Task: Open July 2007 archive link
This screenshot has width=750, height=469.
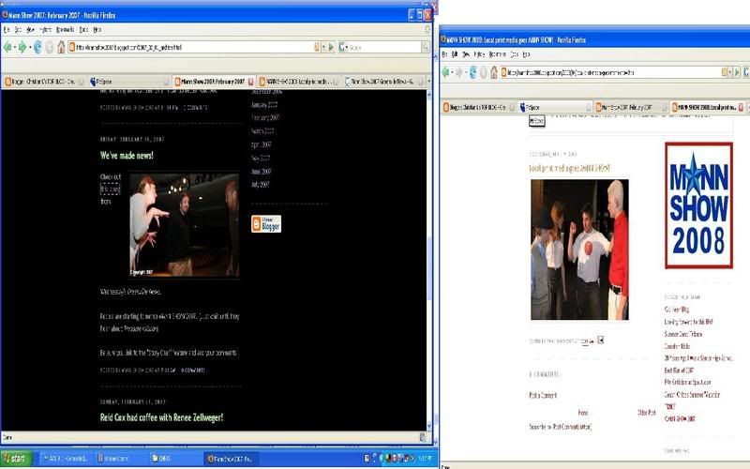Action: (261, 184)
